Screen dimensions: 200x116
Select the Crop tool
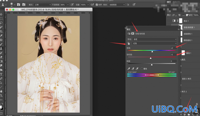click(1, 31)
